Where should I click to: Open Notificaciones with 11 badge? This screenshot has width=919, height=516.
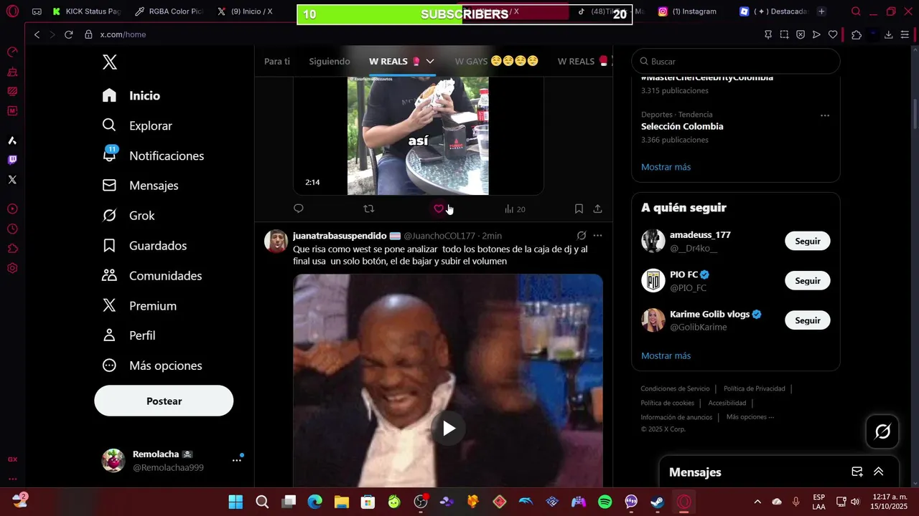[x=153, y=156]
